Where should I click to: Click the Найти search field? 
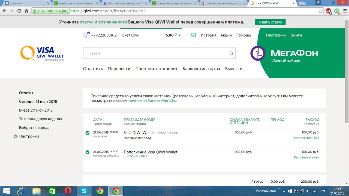159,53
